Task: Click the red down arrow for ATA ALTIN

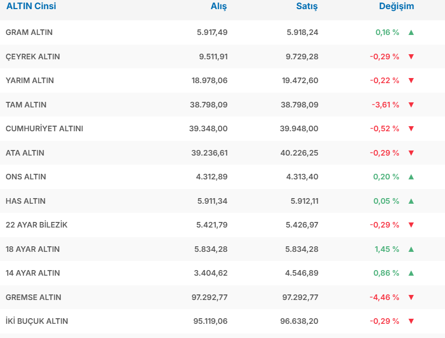Action: click(x=411, y=153)
